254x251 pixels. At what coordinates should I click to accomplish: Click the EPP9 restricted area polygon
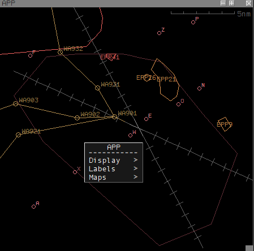tap(225, 124)
